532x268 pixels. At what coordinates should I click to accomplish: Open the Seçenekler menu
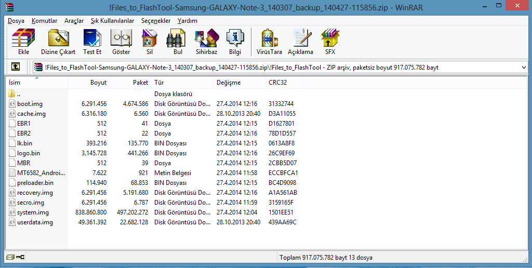pyautogui.click(x=156, y=21)
